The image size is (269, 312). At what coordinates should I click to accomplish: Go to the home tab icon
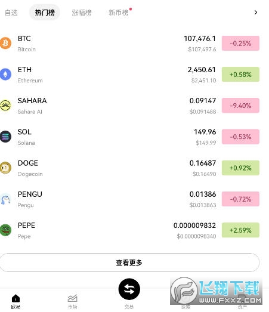[16, 298]
